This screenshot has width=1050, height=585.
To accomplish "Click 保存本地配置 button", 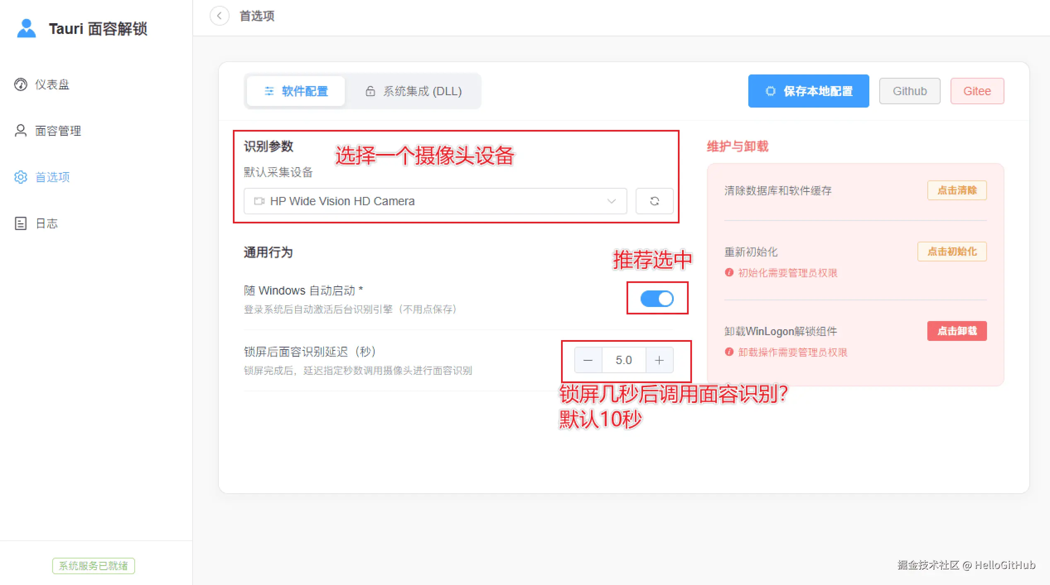I will point(808,91).
